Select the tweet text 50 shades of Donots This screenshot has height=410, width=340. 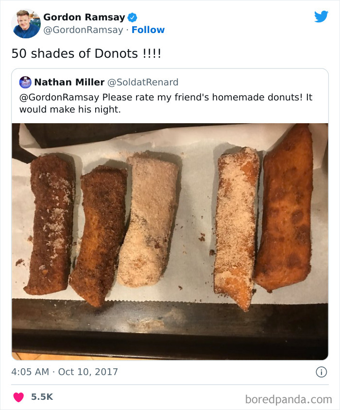(87, 53)
